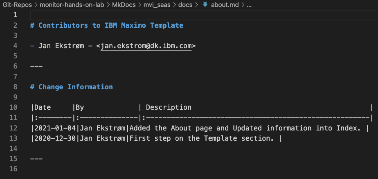Viewport: 378px width, 179px height.
Task: Click line number 12 in the gutter
Action: pyautogui.click(x=13, y=128)
